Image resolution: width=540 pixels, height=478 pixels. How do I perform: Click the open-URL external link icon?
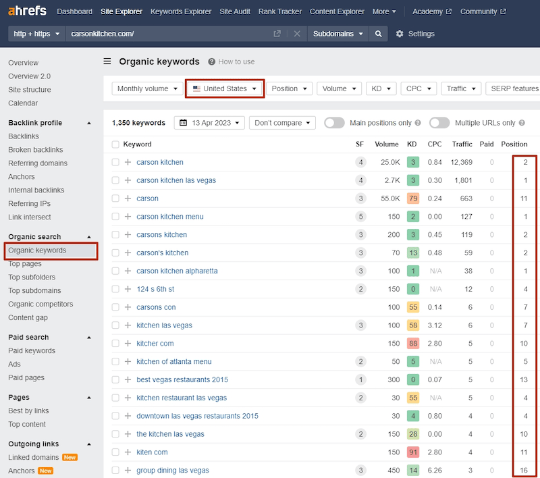coord(277,34)
